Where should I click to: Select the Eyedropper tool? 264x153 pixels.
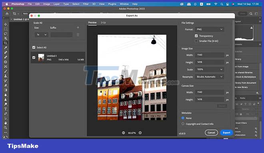pyautogui.click(x=6, y=48)
